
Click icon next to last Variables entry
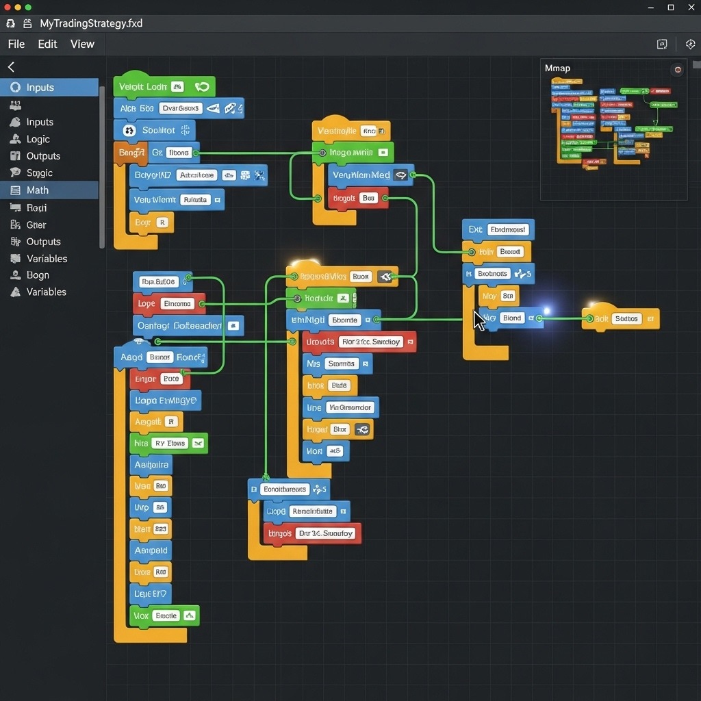[15, 292]
